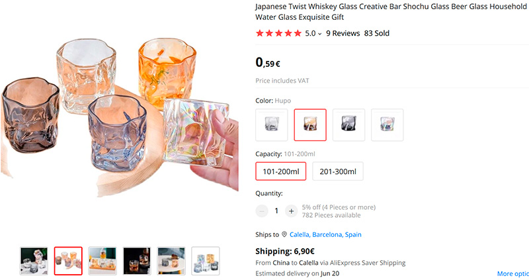Image resolution: width=529 pixels, height=280 pixels.
Task: Choose the iridescent rainbow glass color option
Action: (387, 125)
